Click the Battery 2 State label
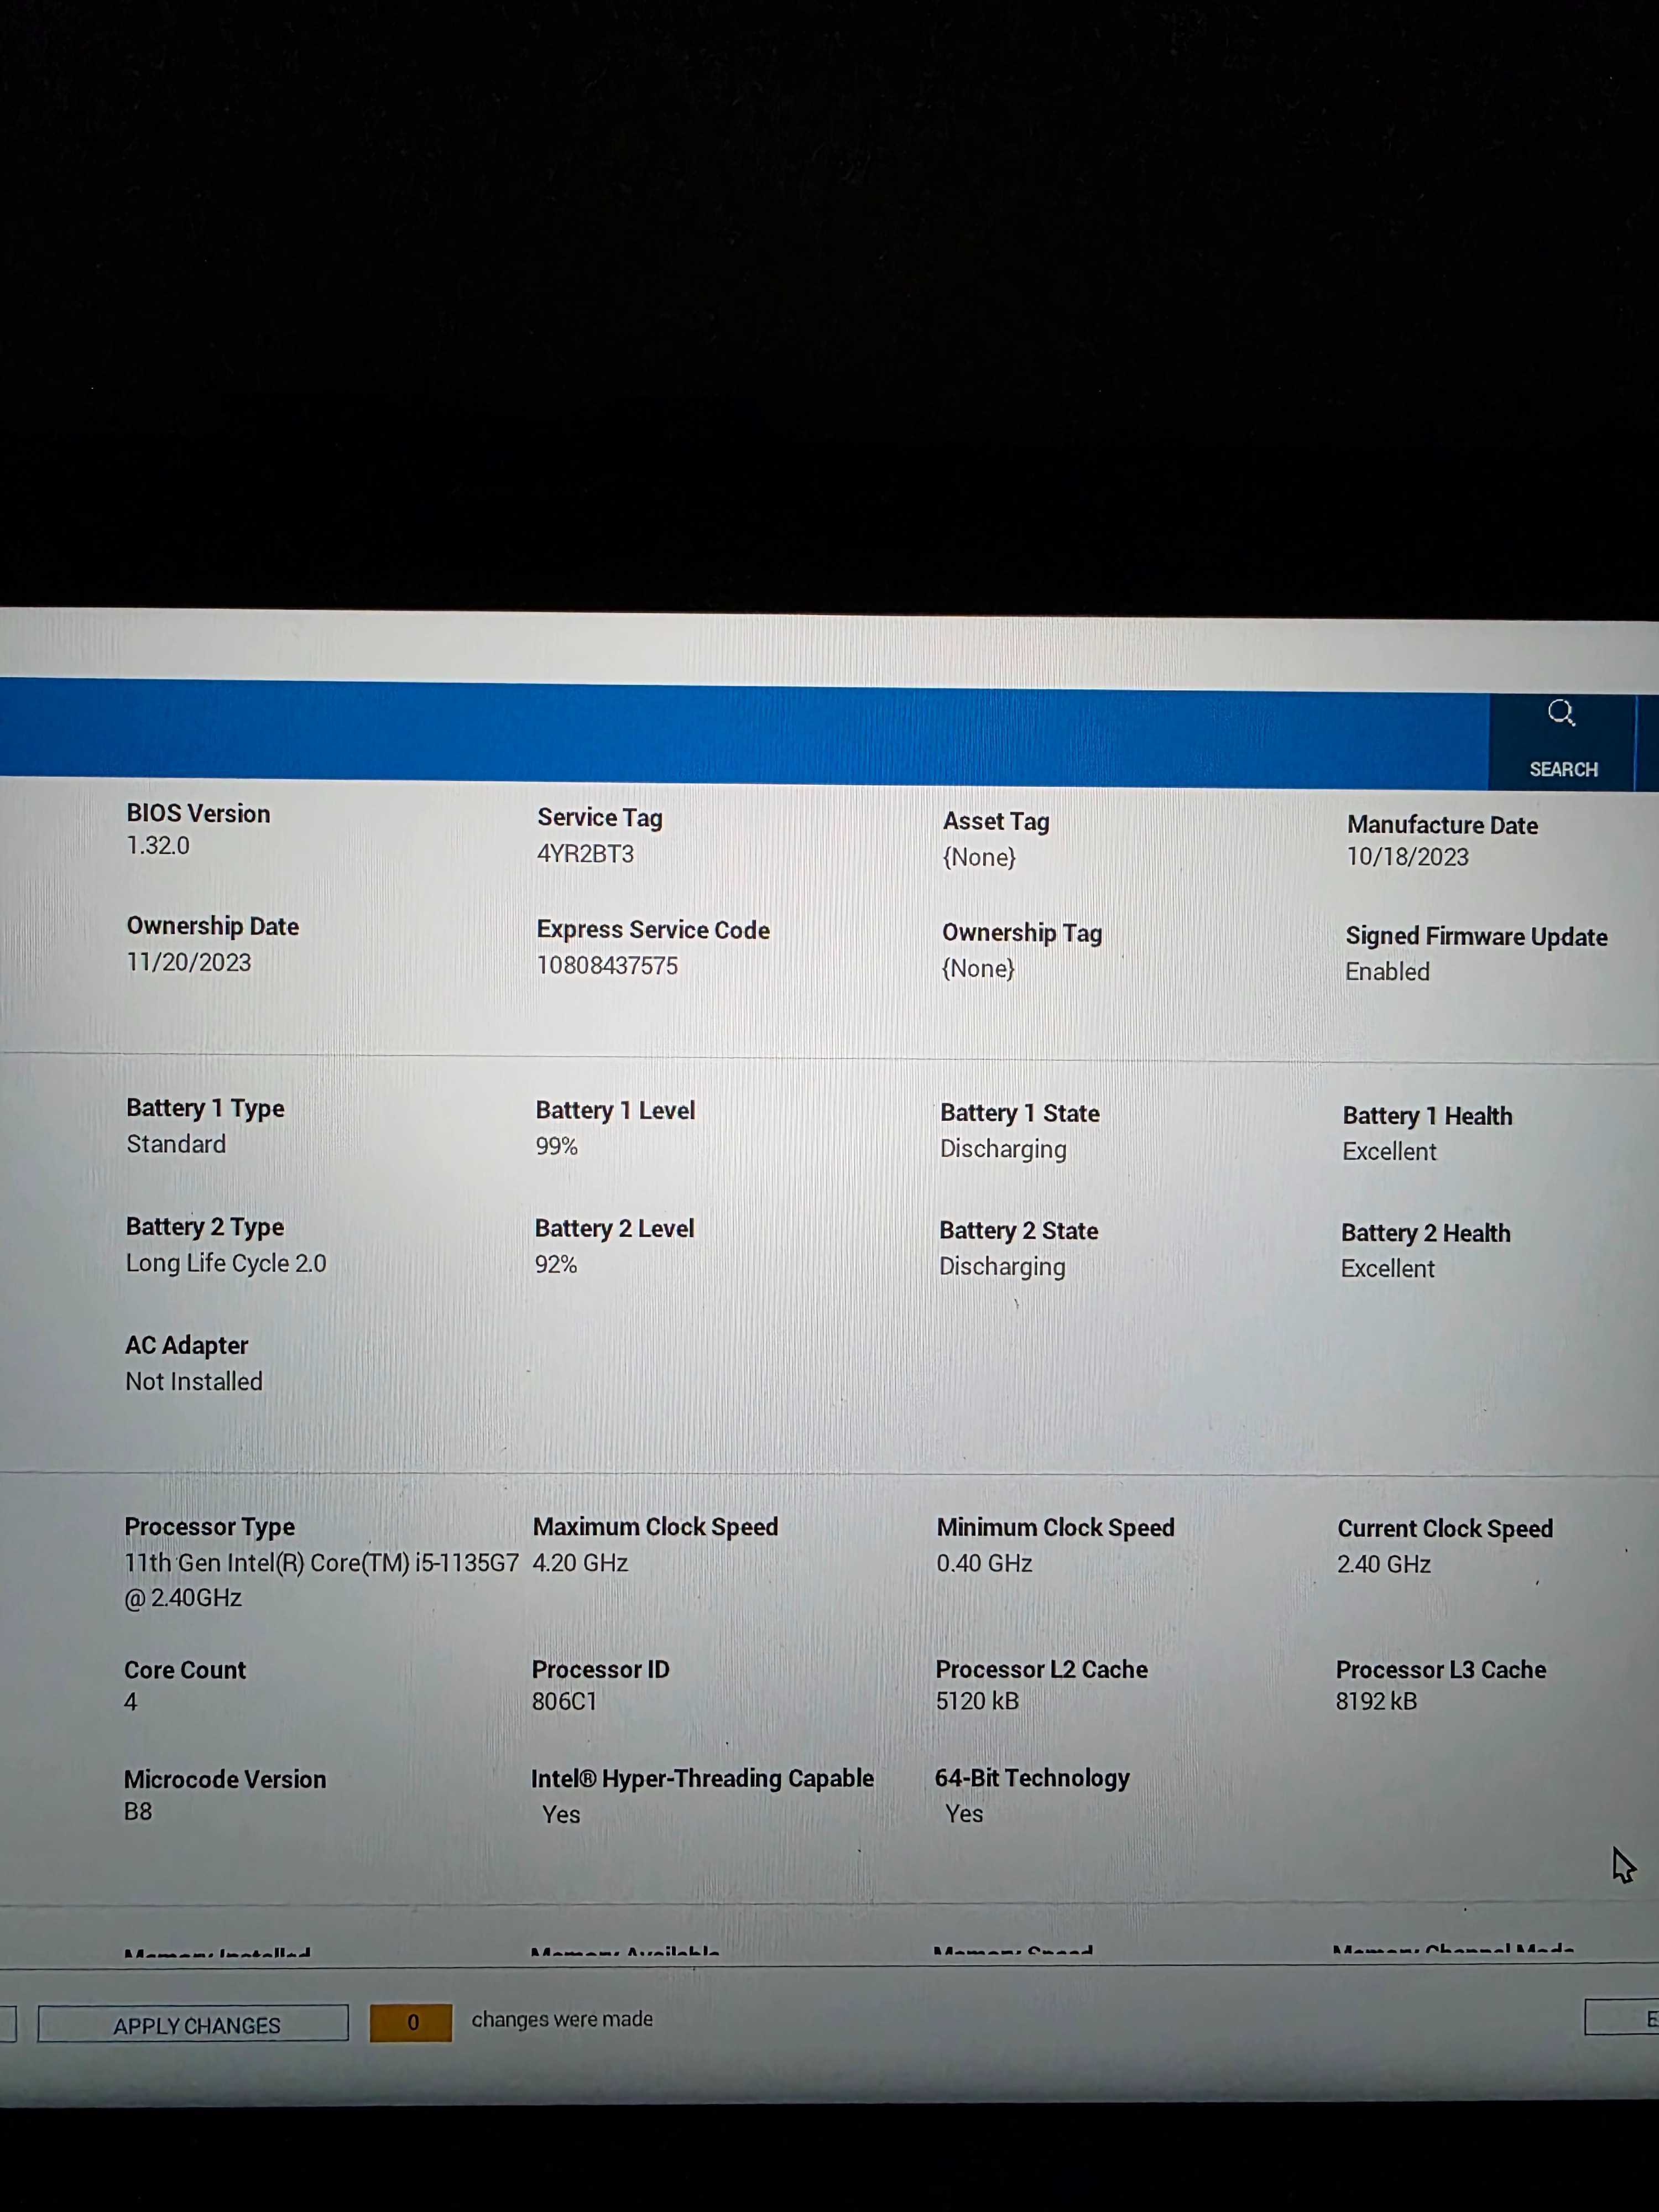 point(1019,1231)
